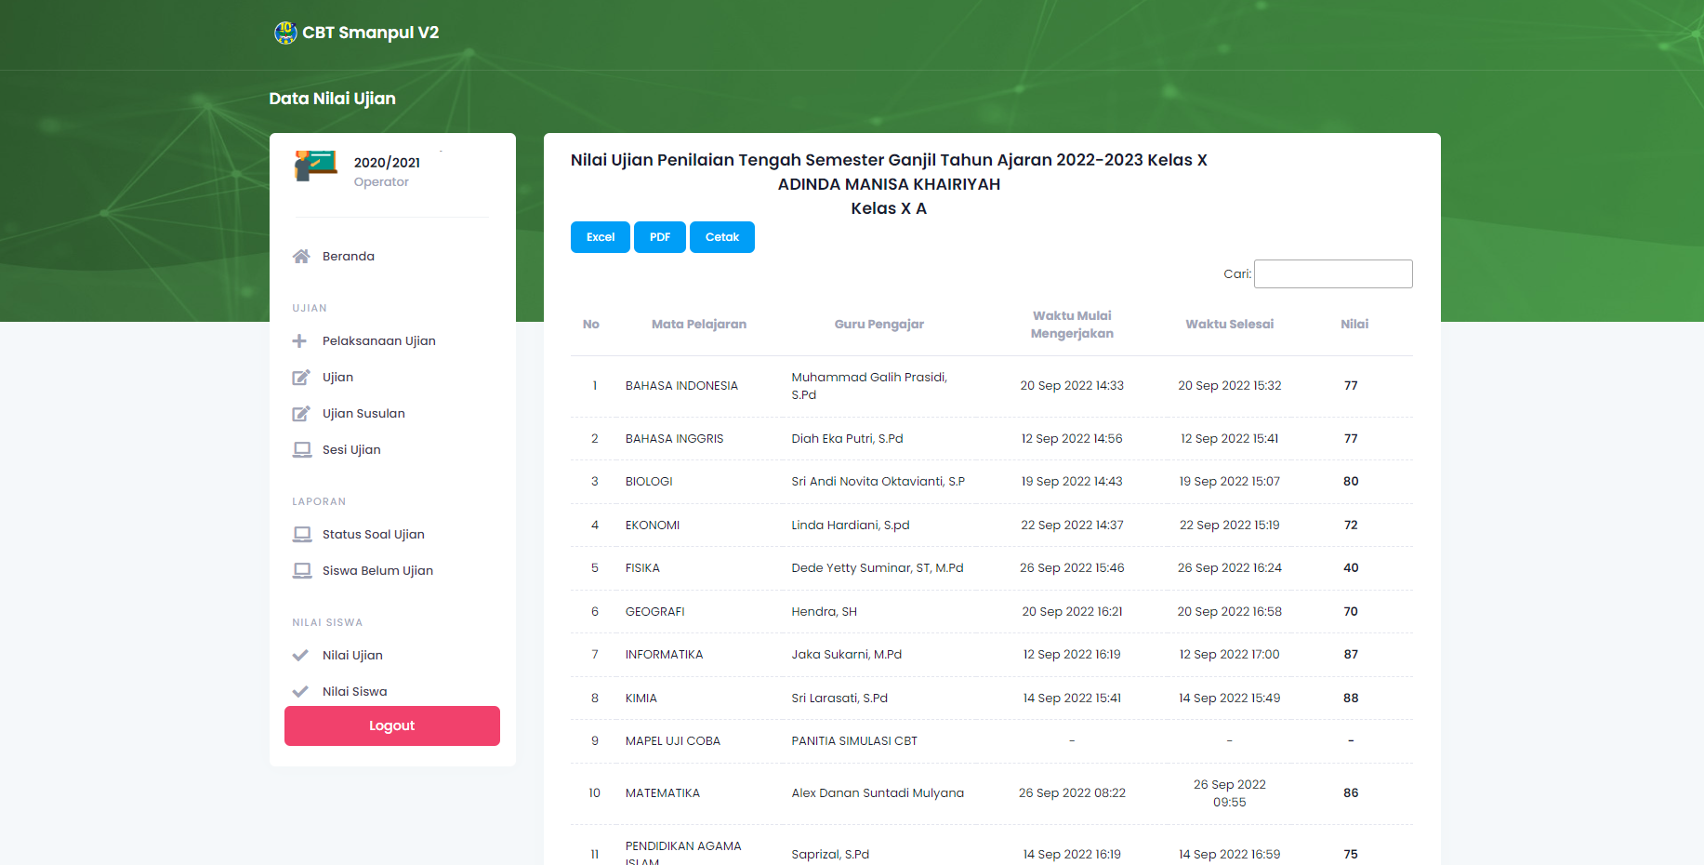Viewport: 1704px width, 865px height.
Task: Click the checkmark icon beside Nilai Ujian
Action: 300,656
